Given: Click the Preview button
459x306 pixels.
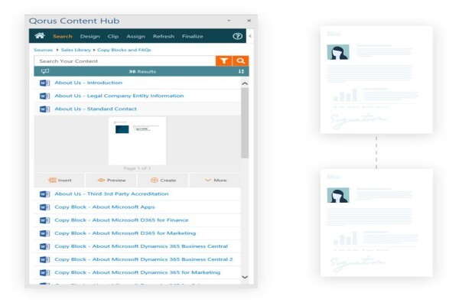Looking at the screenshot, I should tap(112, 180).
